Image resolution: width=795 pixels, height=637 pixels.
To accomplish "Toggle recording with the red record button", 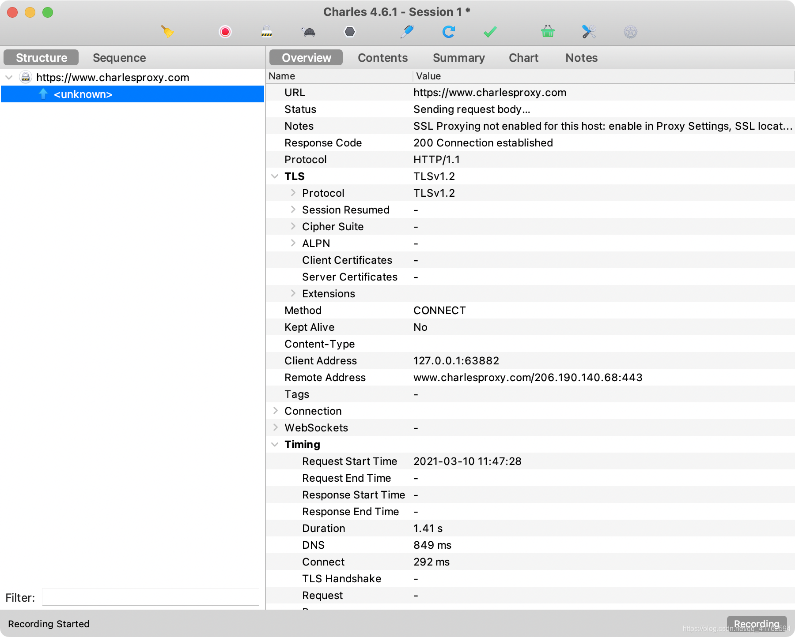I will click(x=225, y=32).
